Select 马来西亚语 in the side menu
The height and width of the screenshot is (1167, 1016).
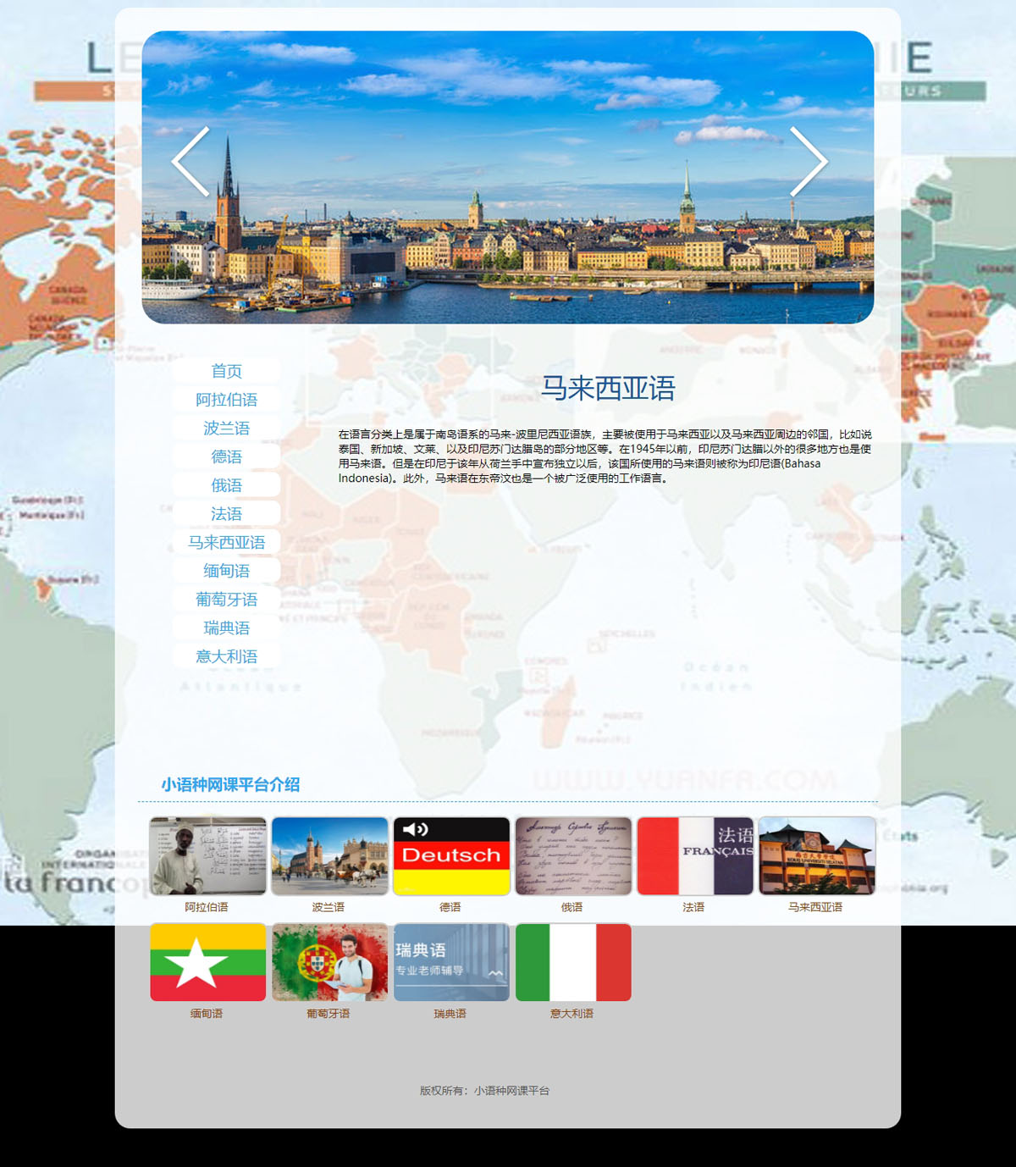tap(226, 542)
